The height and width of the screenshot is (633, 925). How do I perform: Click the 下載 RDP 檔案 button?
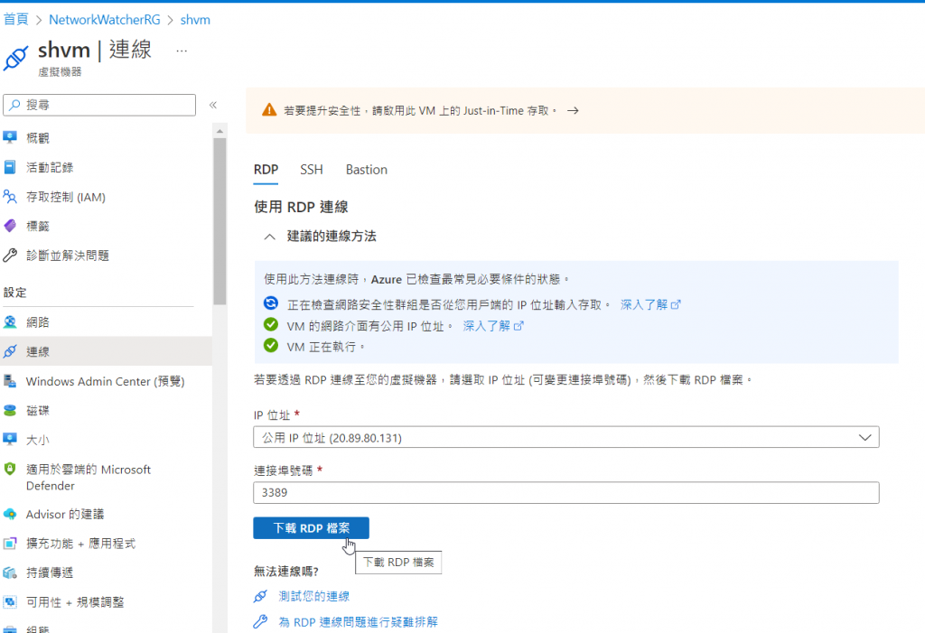coord(311,528)
